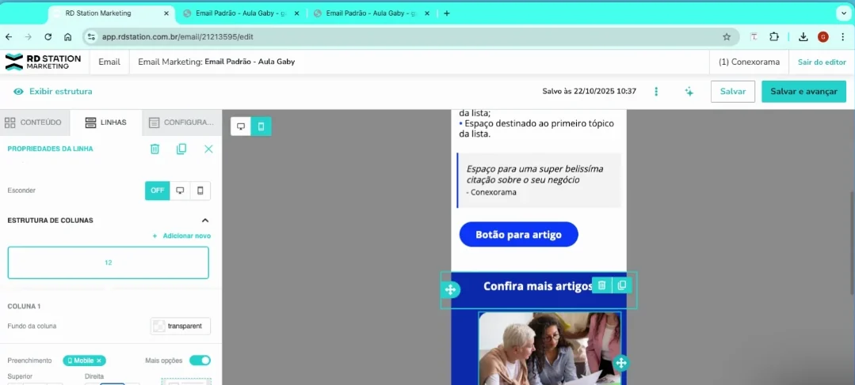Click the Botão para artigo button

[518, 234]
